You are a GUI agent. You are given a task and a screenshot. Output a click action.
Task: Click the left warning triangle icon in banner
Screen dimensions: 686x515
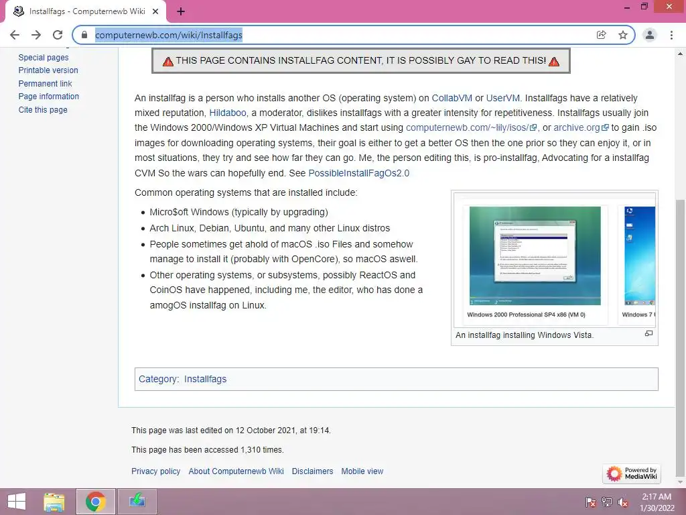tap(168, 62)
